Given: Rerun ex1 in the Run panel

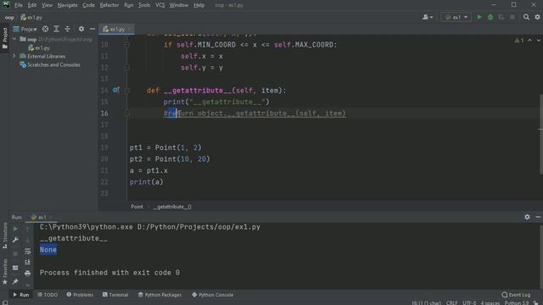Looking at the screenshot, I should tap(15, 229).
